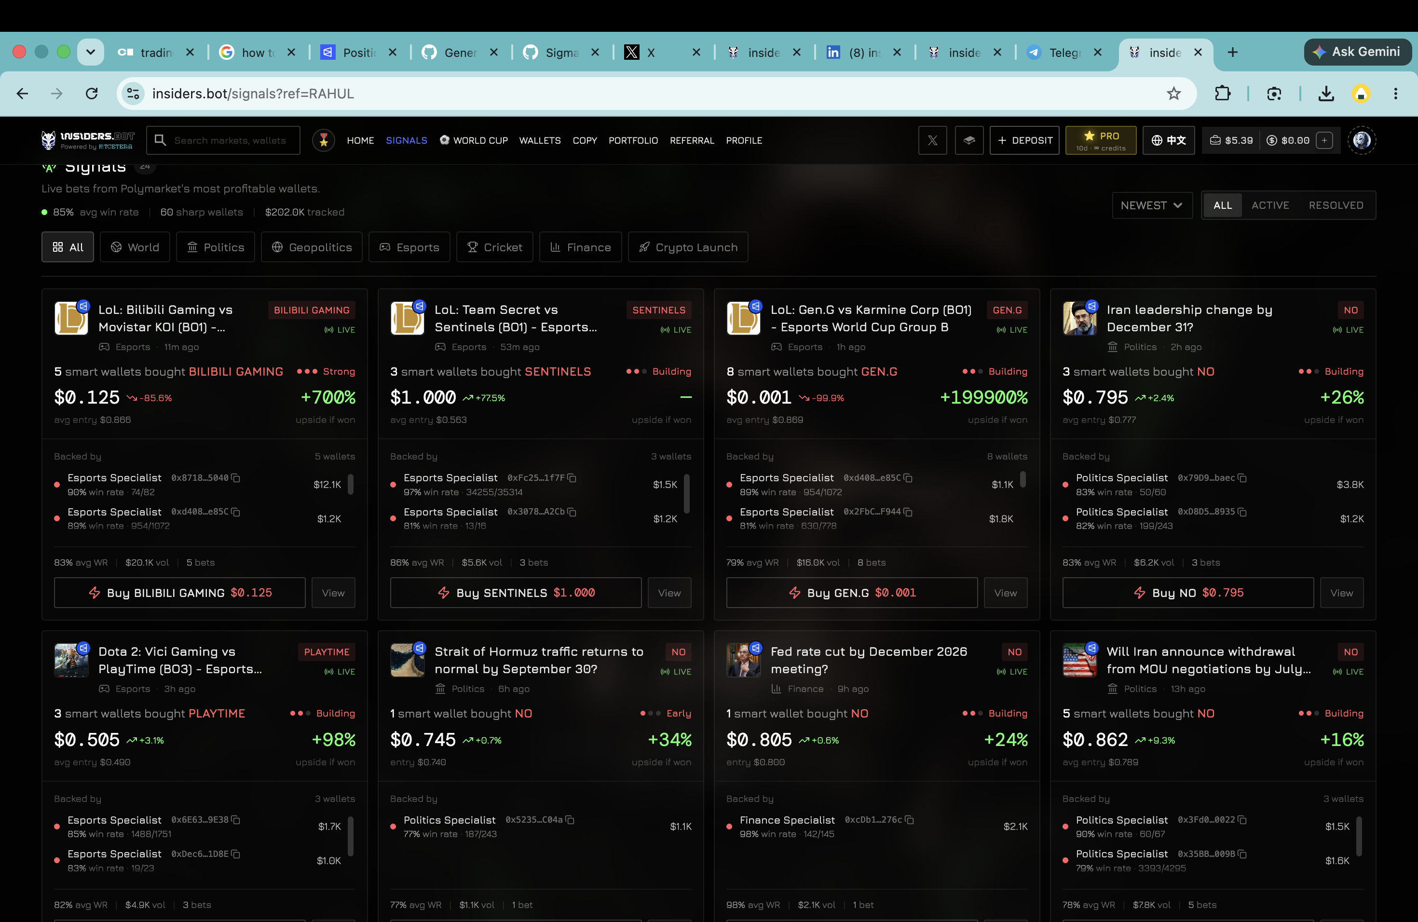Screen dimensions: 1418x922
Task: Open browser extensions puzzle icon
Action: [x=1223, y=94]
